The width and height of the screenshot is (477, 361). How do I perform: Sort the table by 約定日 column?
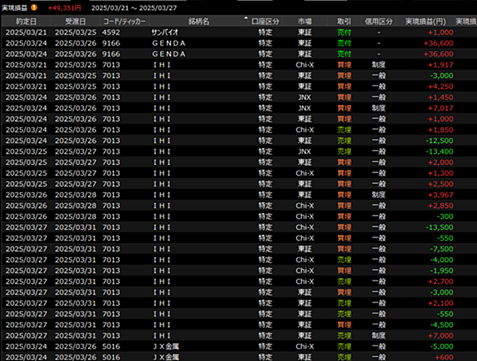[x=26, y=21]
